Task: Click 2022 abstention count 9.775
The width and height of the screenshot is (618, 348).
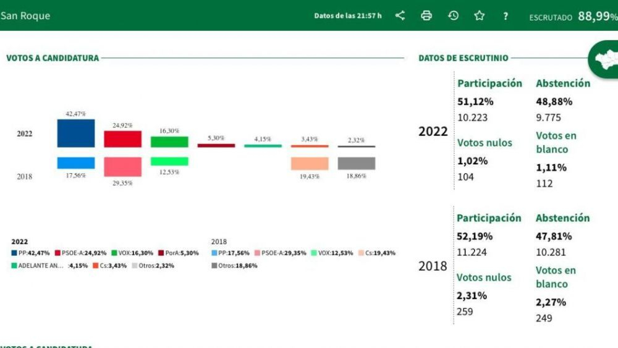Action: tap(548, 117)
